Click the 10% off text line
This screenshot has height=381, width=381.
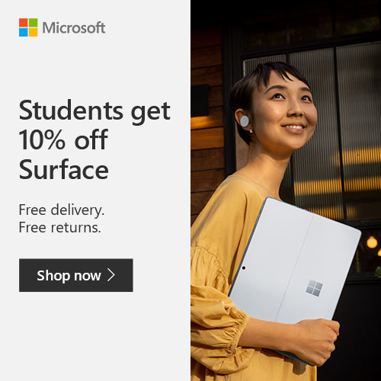click(x=63, y=139)
